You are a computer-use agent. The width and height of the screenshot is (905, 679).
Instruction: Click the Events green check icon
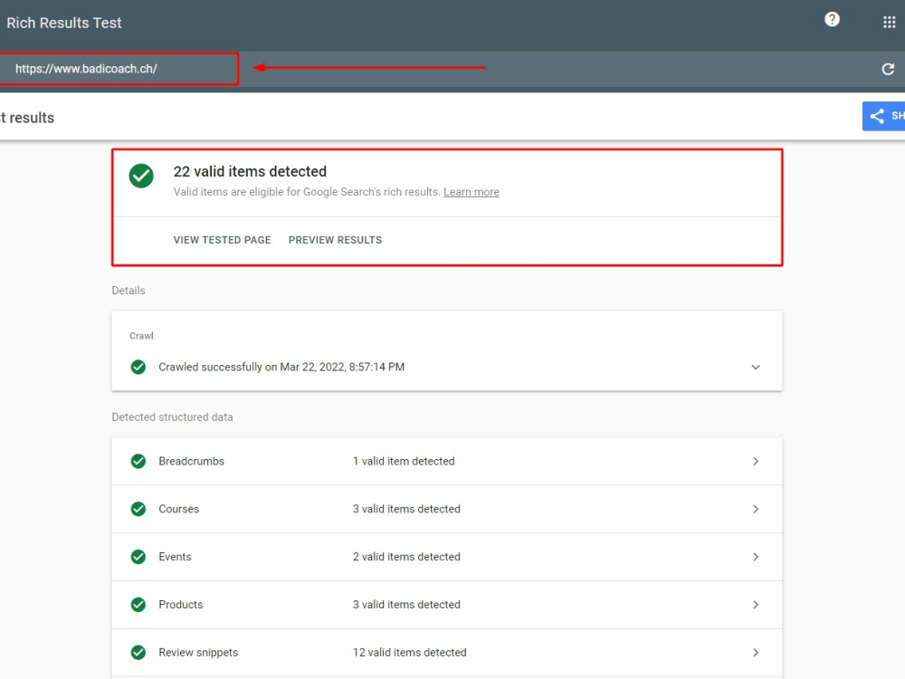point(138,557)
